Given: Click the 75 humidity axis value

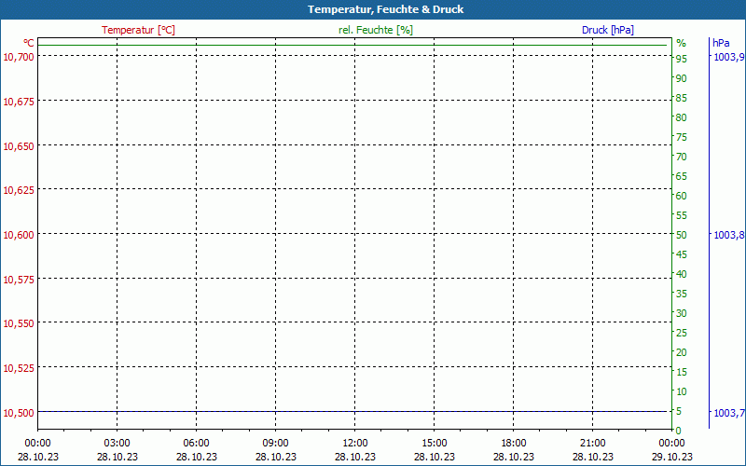Looking at the screenshot, I should (x=682, y=137).
